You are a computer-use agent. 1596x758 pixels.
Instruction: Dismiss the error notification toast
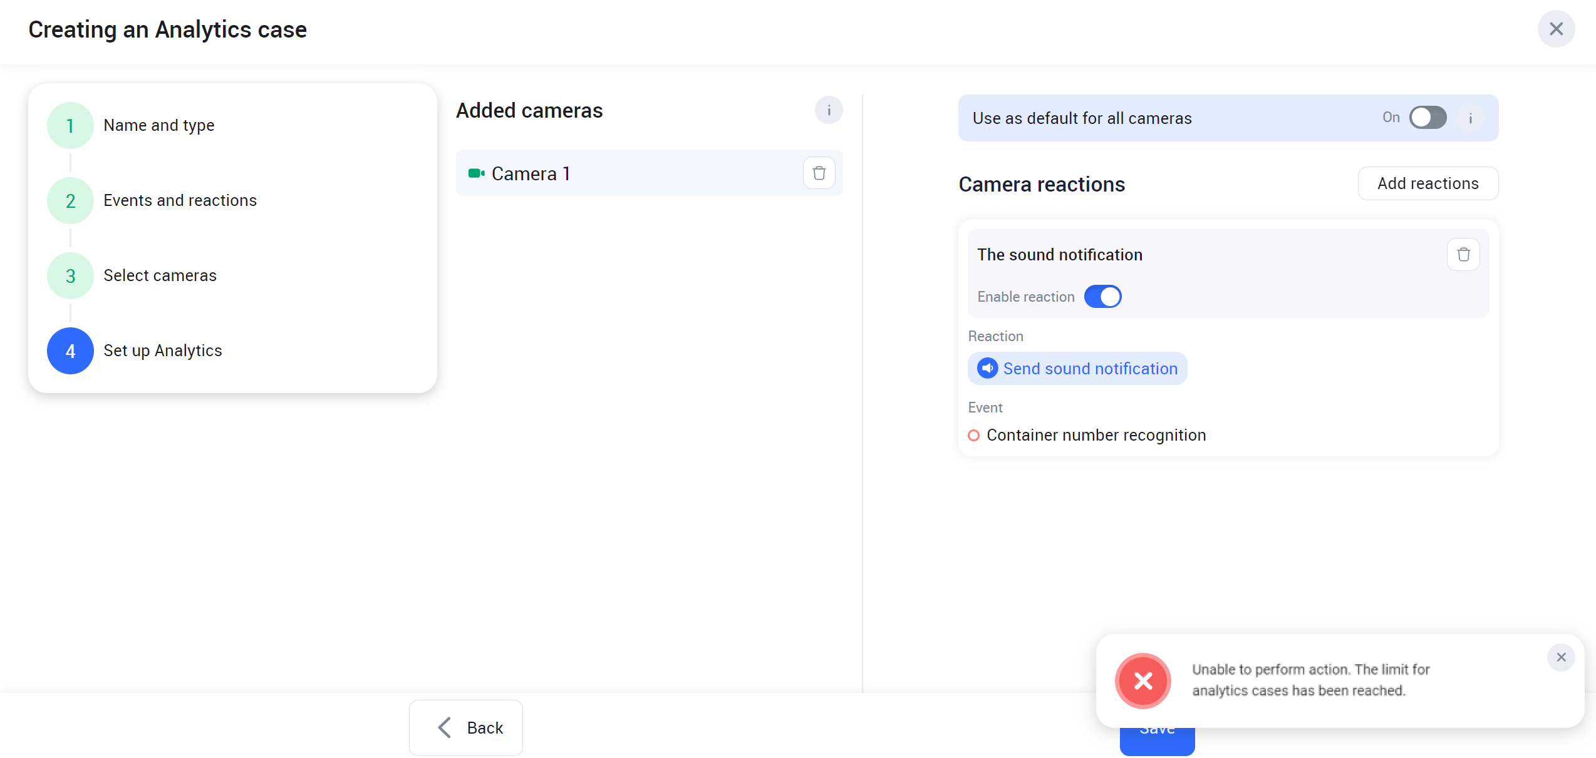tap(1560, 657)
